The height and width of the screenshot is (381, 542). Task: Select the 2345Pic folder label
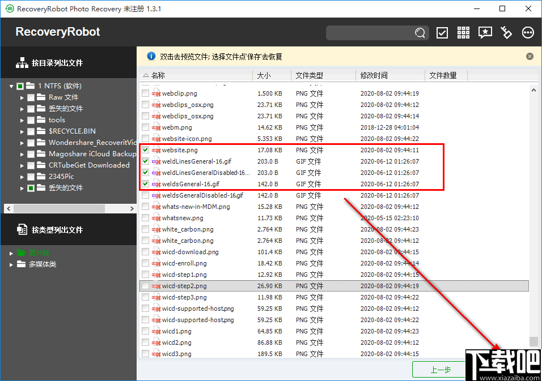coord(61,177)
